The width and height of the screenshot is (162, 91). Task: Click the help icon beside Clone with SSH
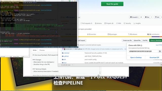[x=141, y=45]
